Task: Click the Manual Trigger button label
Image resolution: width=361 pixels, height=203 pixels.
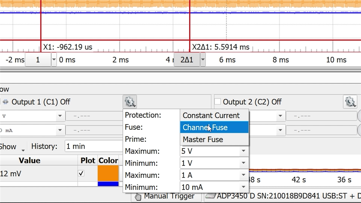Action: pos(169,196)
